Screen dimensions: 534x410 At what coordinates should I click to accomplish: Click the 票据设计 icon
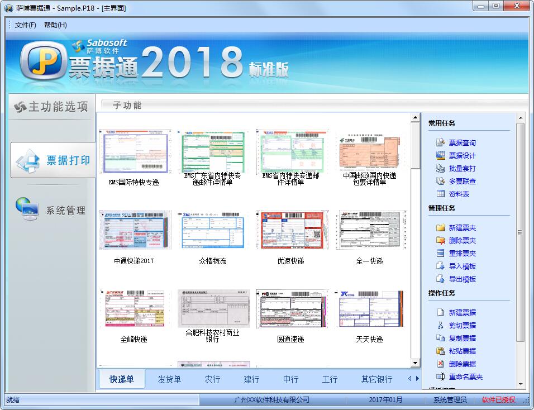[440, 155]
